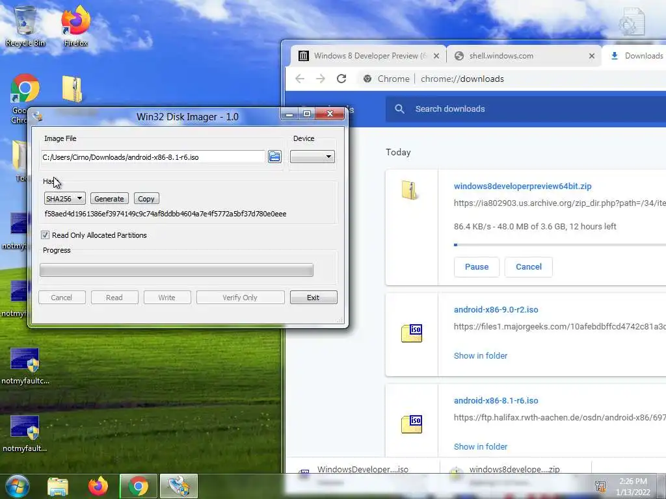Switch to Chrome on the taskbar
The width and height of the screenshot is (666, 499).
(x=139, y=486)
